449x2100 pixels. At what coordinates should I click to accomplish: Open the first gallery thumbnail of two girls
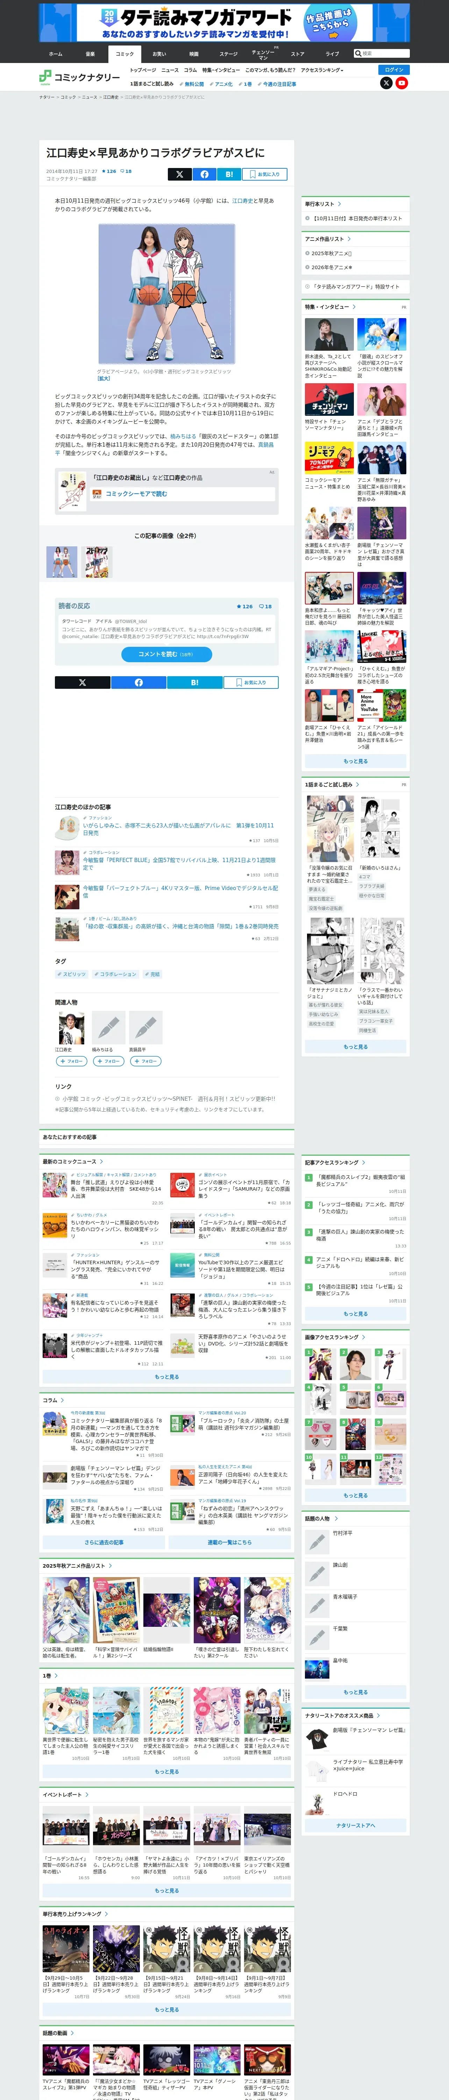pos(62,562)
